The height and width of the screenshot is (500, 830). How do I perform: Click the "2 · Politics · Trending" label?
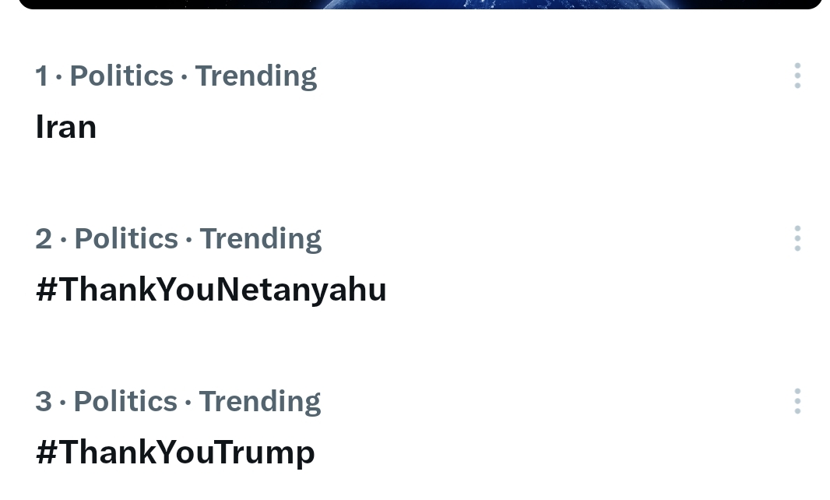tap(178, 238)
